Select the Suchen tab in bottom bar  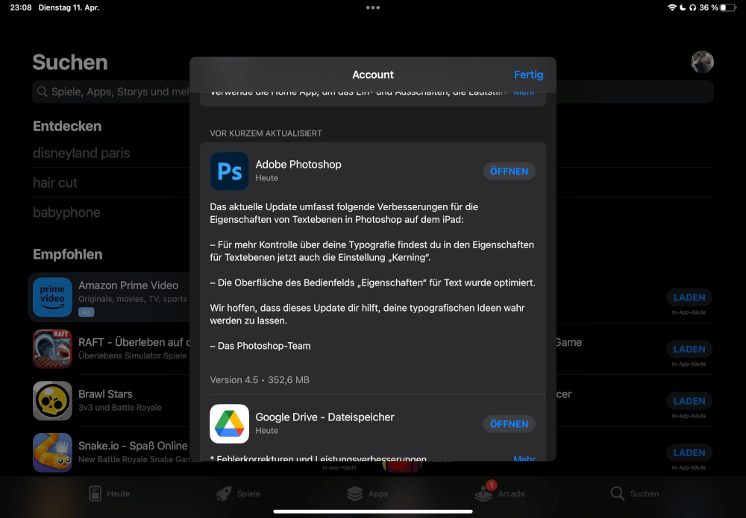635,493
